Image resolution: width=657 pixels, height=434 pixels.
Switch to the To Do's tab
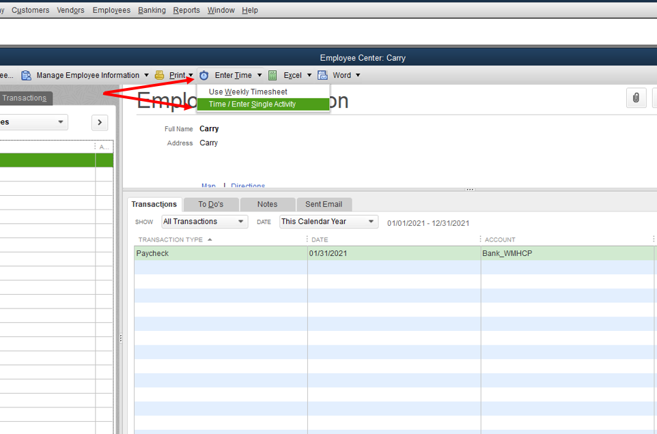click(210, 204)
